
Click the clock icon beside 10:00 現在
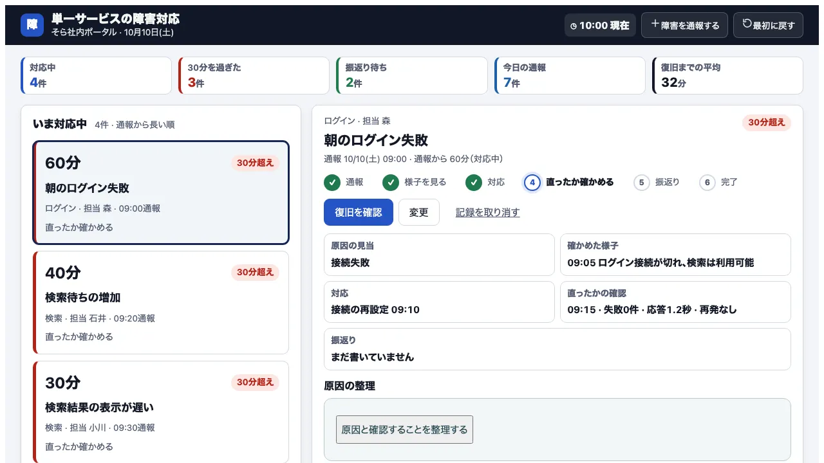pyautogui.click(x=574, y=26)
